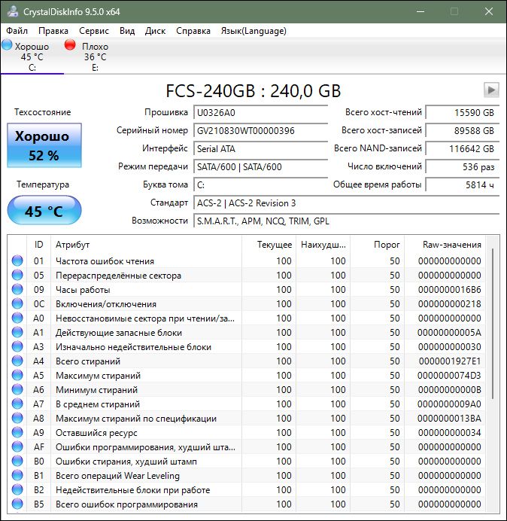Click the status orb for attribute A4

[17, 361]
